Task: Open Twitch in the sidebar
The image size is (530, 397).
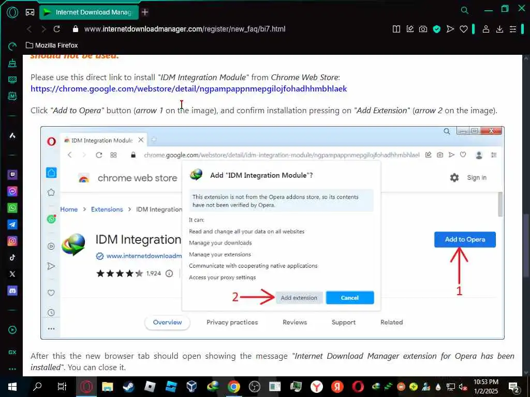Action: 12,175
